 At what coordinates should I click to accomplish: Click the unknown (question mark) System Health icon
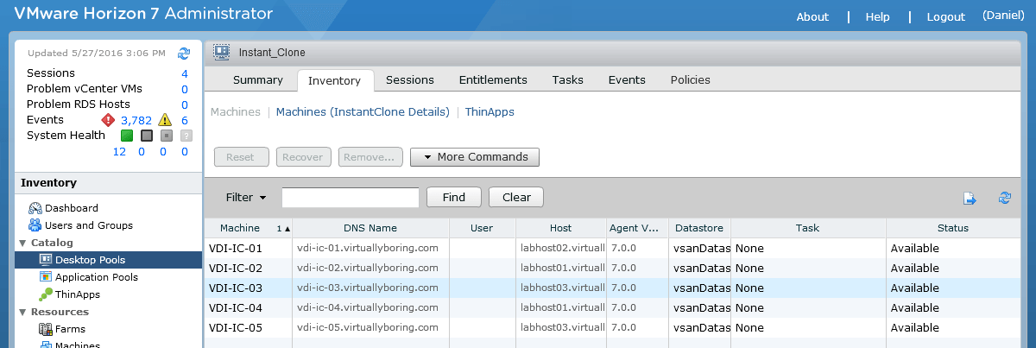(186, 136)
